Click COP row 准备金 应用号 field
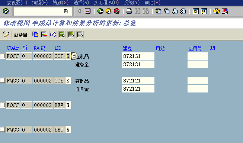The image size is (243, 143). (x=198, y=64)
